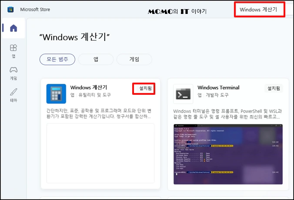Open the Windows 계산기 blank preview thumbnail
294x200 pixels.
pos(100,153)
